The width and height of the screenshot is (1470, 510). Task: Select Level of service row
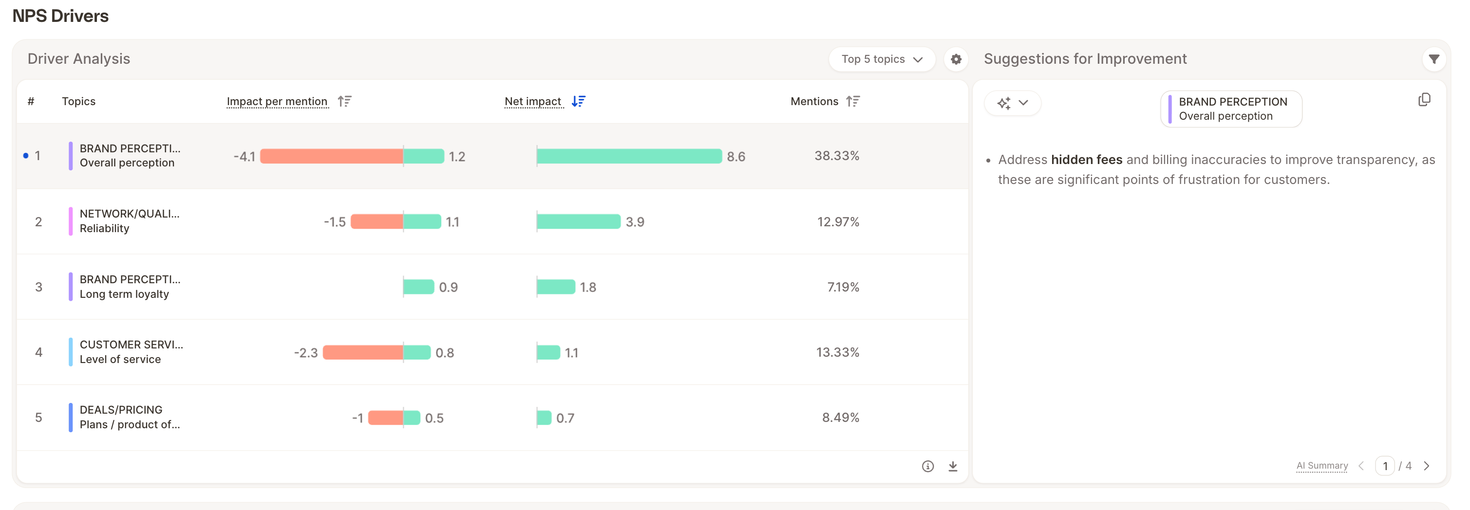492,352
